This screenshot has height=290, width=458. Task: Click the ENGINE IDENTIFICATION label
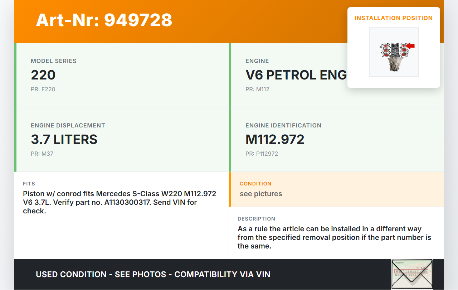point(283,125)
